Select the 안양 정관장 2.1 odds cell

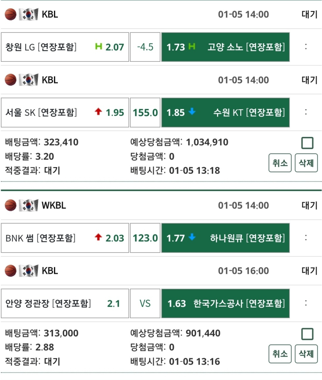pyautogui.click(x=65, y=304)
